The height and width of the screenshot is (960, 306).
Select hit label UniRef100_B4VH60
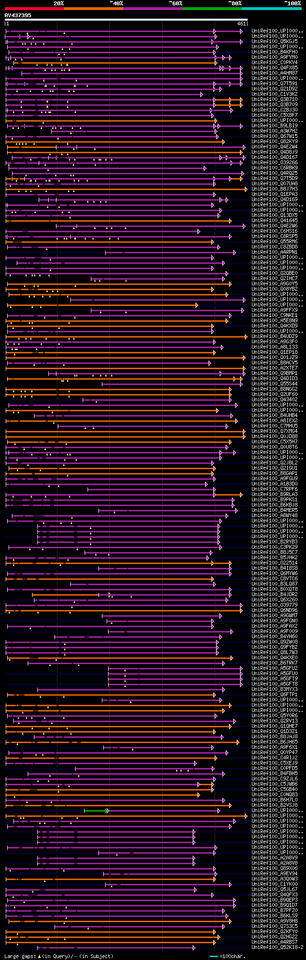coord(275,636)
